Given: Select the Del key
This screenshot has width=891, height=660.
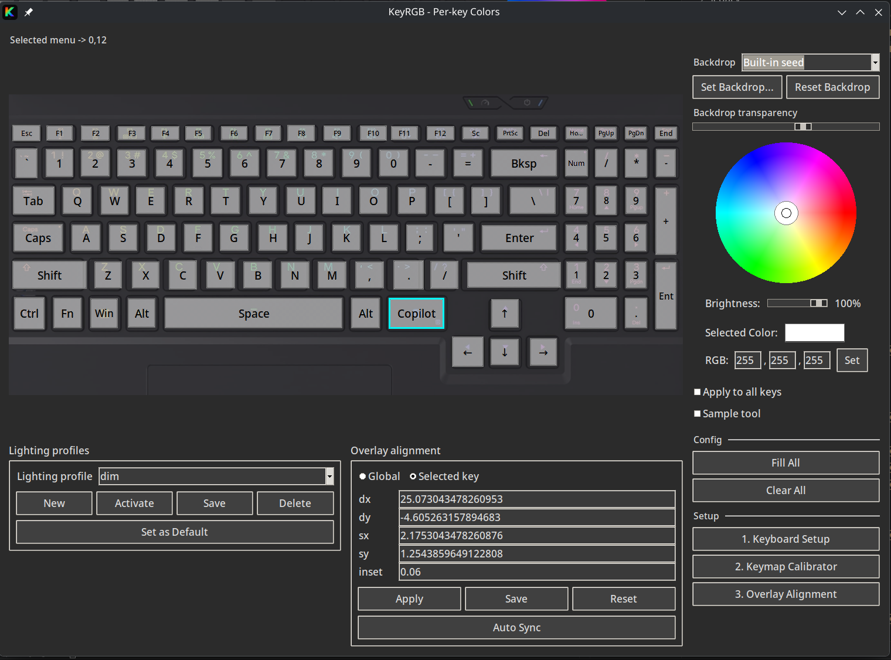Looking at the screenshot, I should [544, 133].
